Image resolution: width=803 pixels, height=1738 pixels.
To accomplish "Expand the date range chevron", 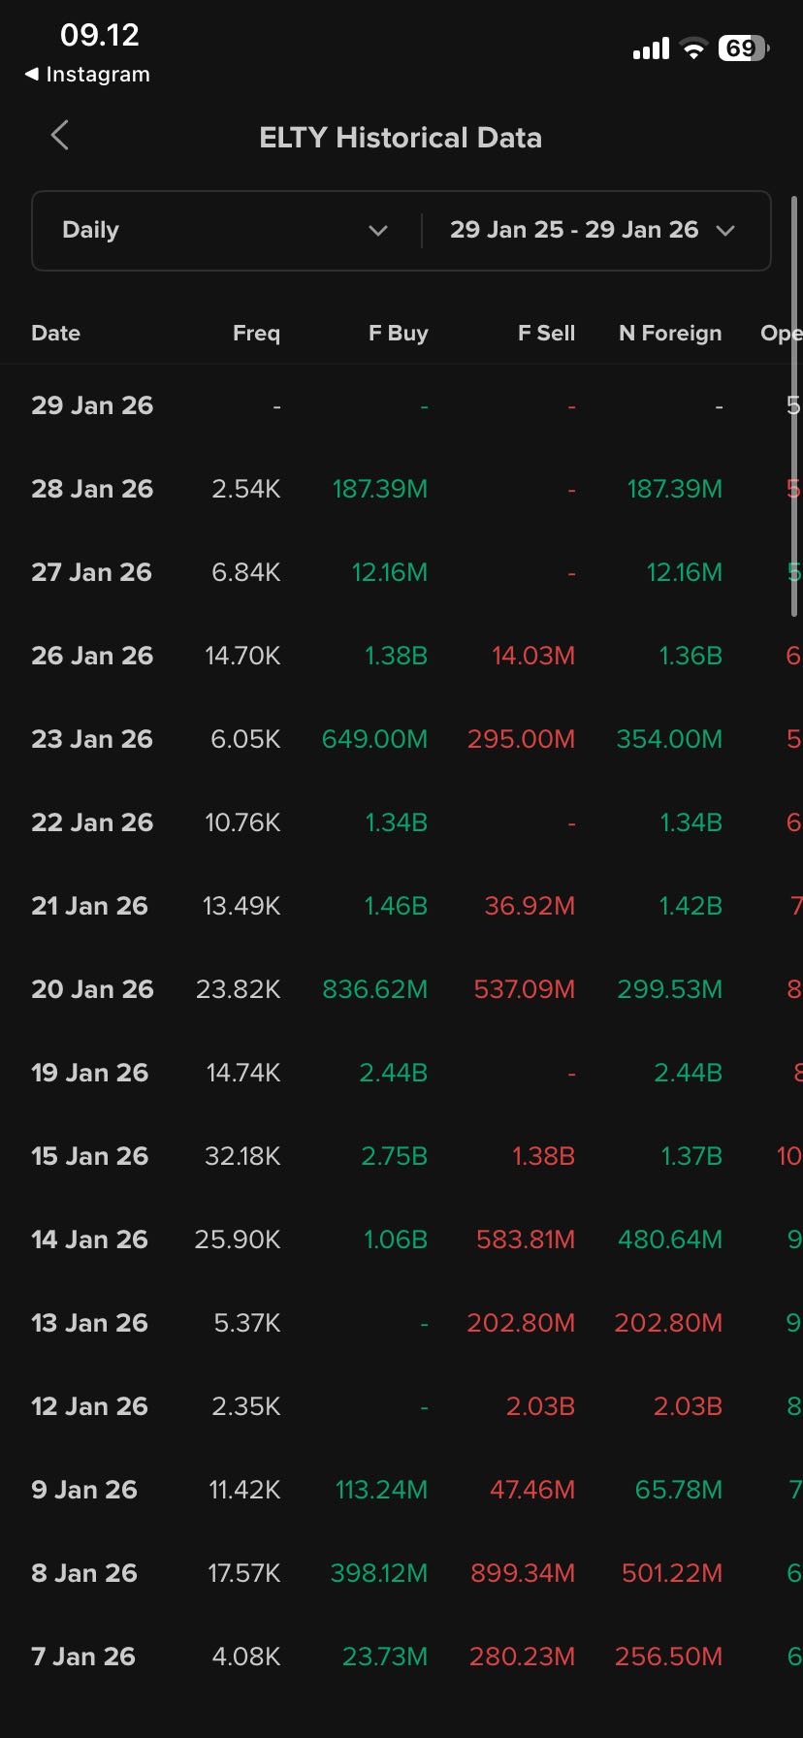I will coord(725,231).
